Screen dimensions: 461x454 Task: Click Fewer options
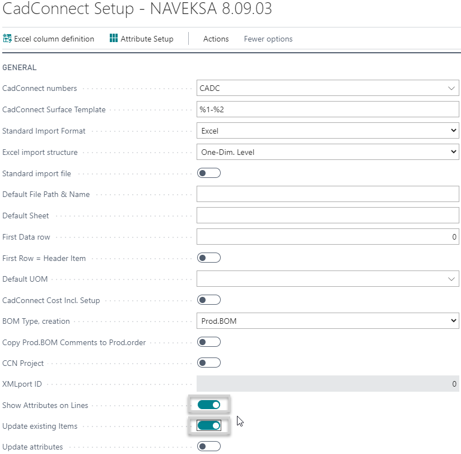pyautogui.click(x=268, y=39)
